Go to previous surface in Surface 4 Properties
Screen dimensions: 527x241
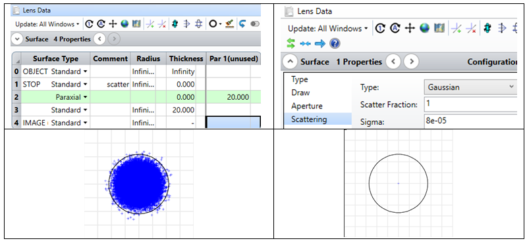click(x=99, y=39)
